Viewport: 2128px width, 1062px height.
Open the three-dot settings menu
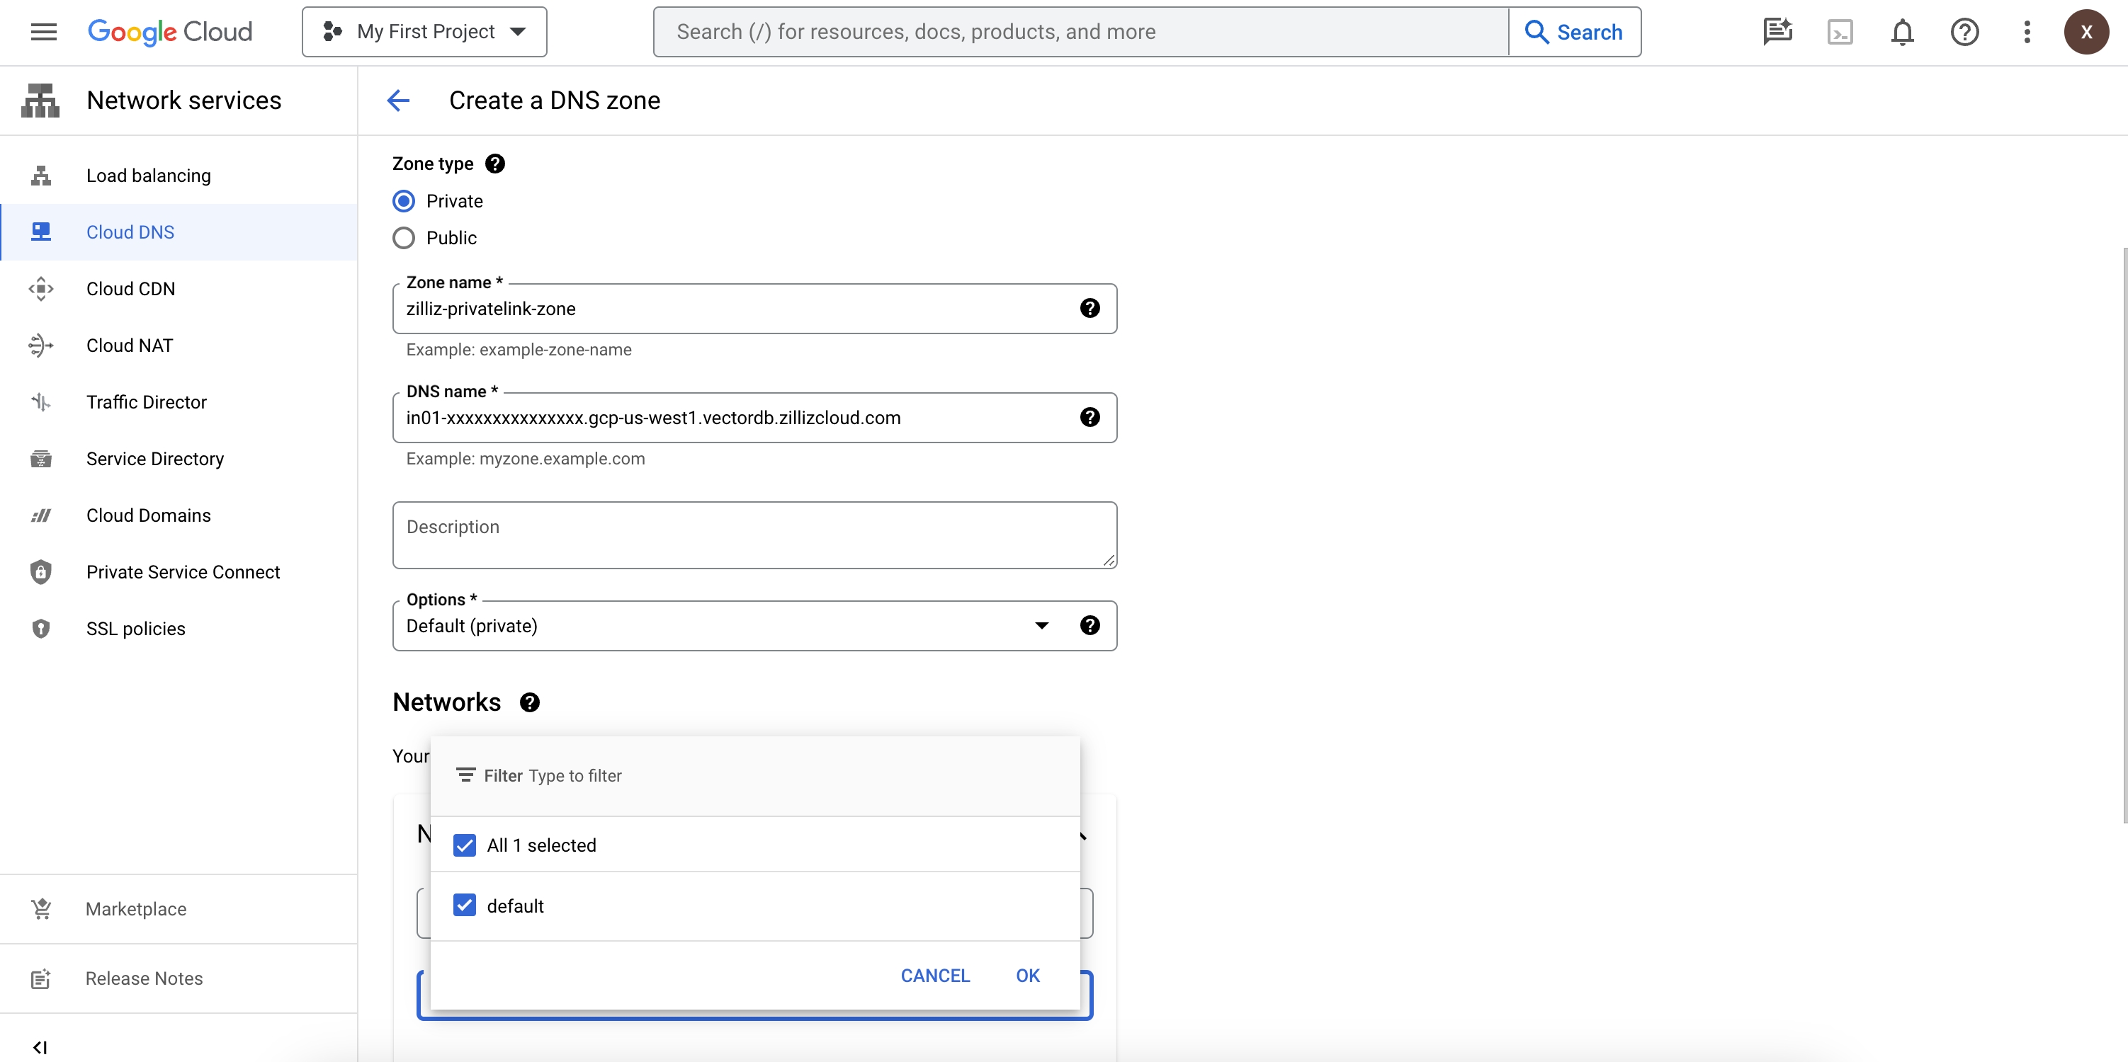tap(2027, 32)
